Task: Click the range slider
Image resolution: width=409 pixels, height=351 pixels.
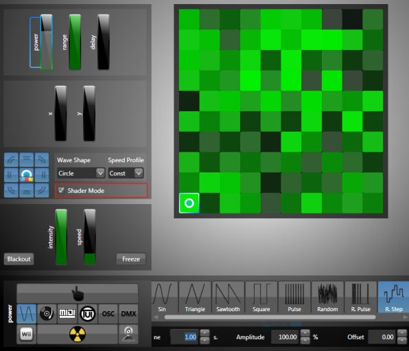Action: [x=75, y=43]
